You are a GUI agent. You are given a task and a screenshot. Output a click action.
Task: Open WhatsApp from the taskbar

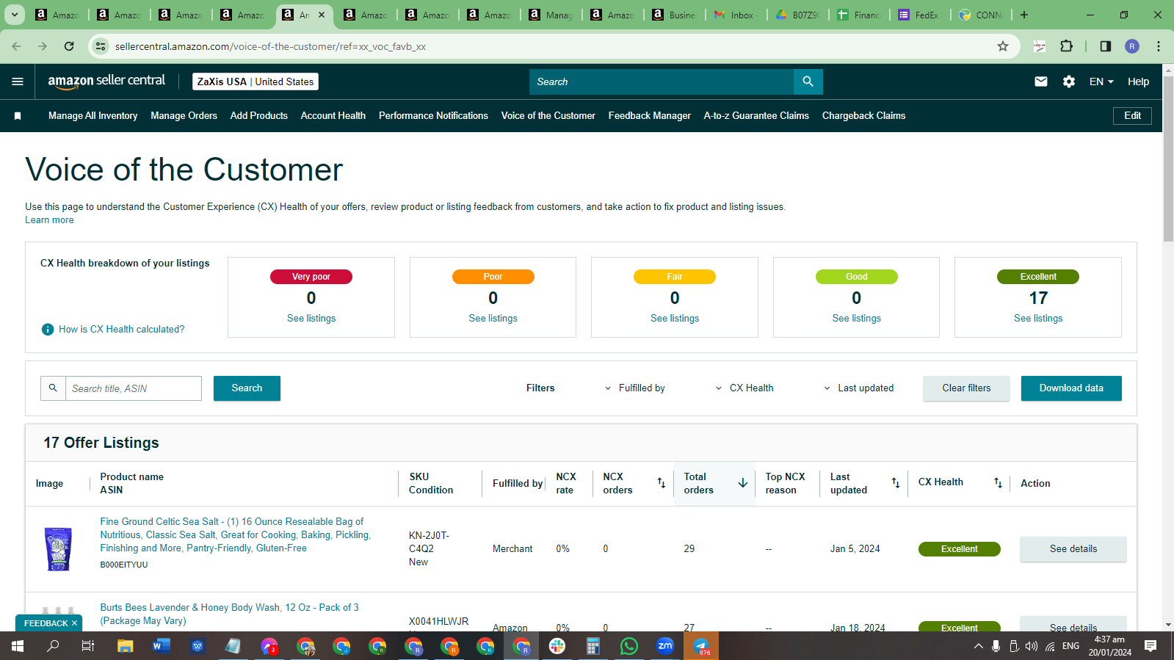click(629, 646)
